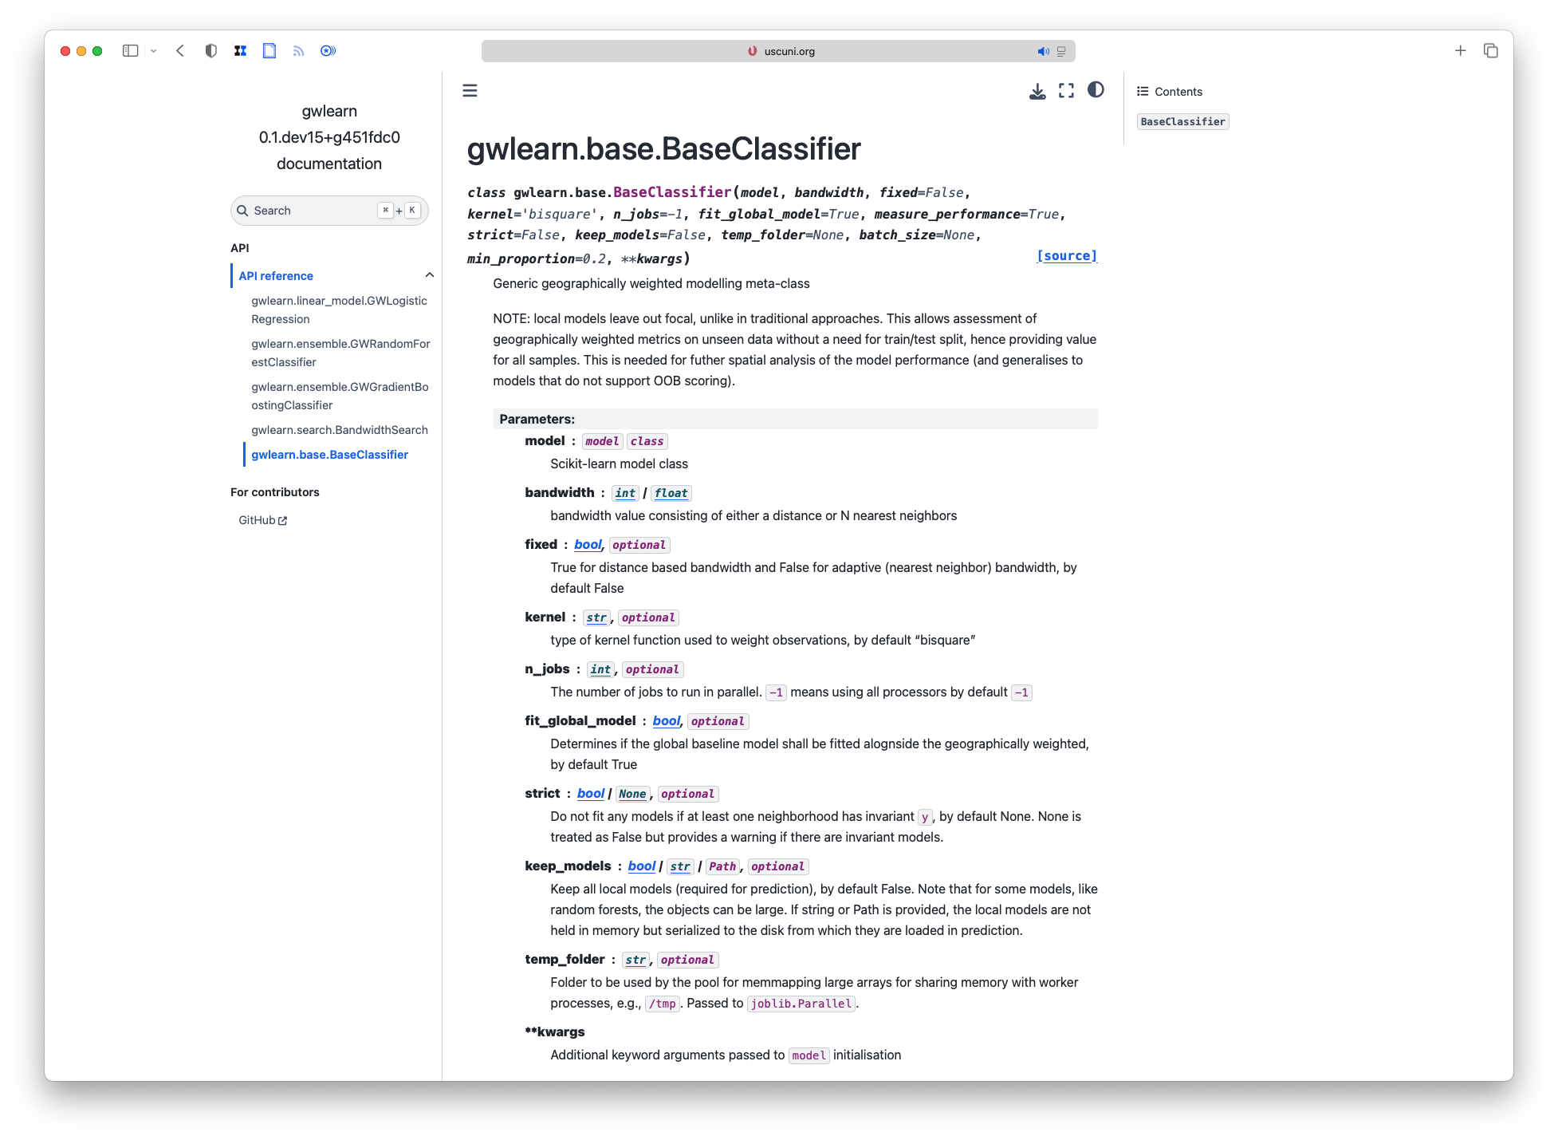
Task: Open sidebar options dropdown arrow
Action: pos(154,51)
